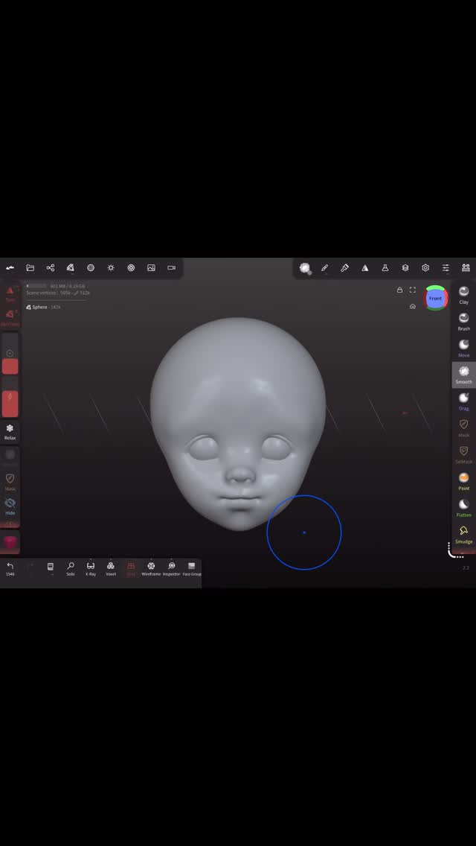Toggle Solo view mode
Viewport: 476px width, 846px height.
[71, 569]
